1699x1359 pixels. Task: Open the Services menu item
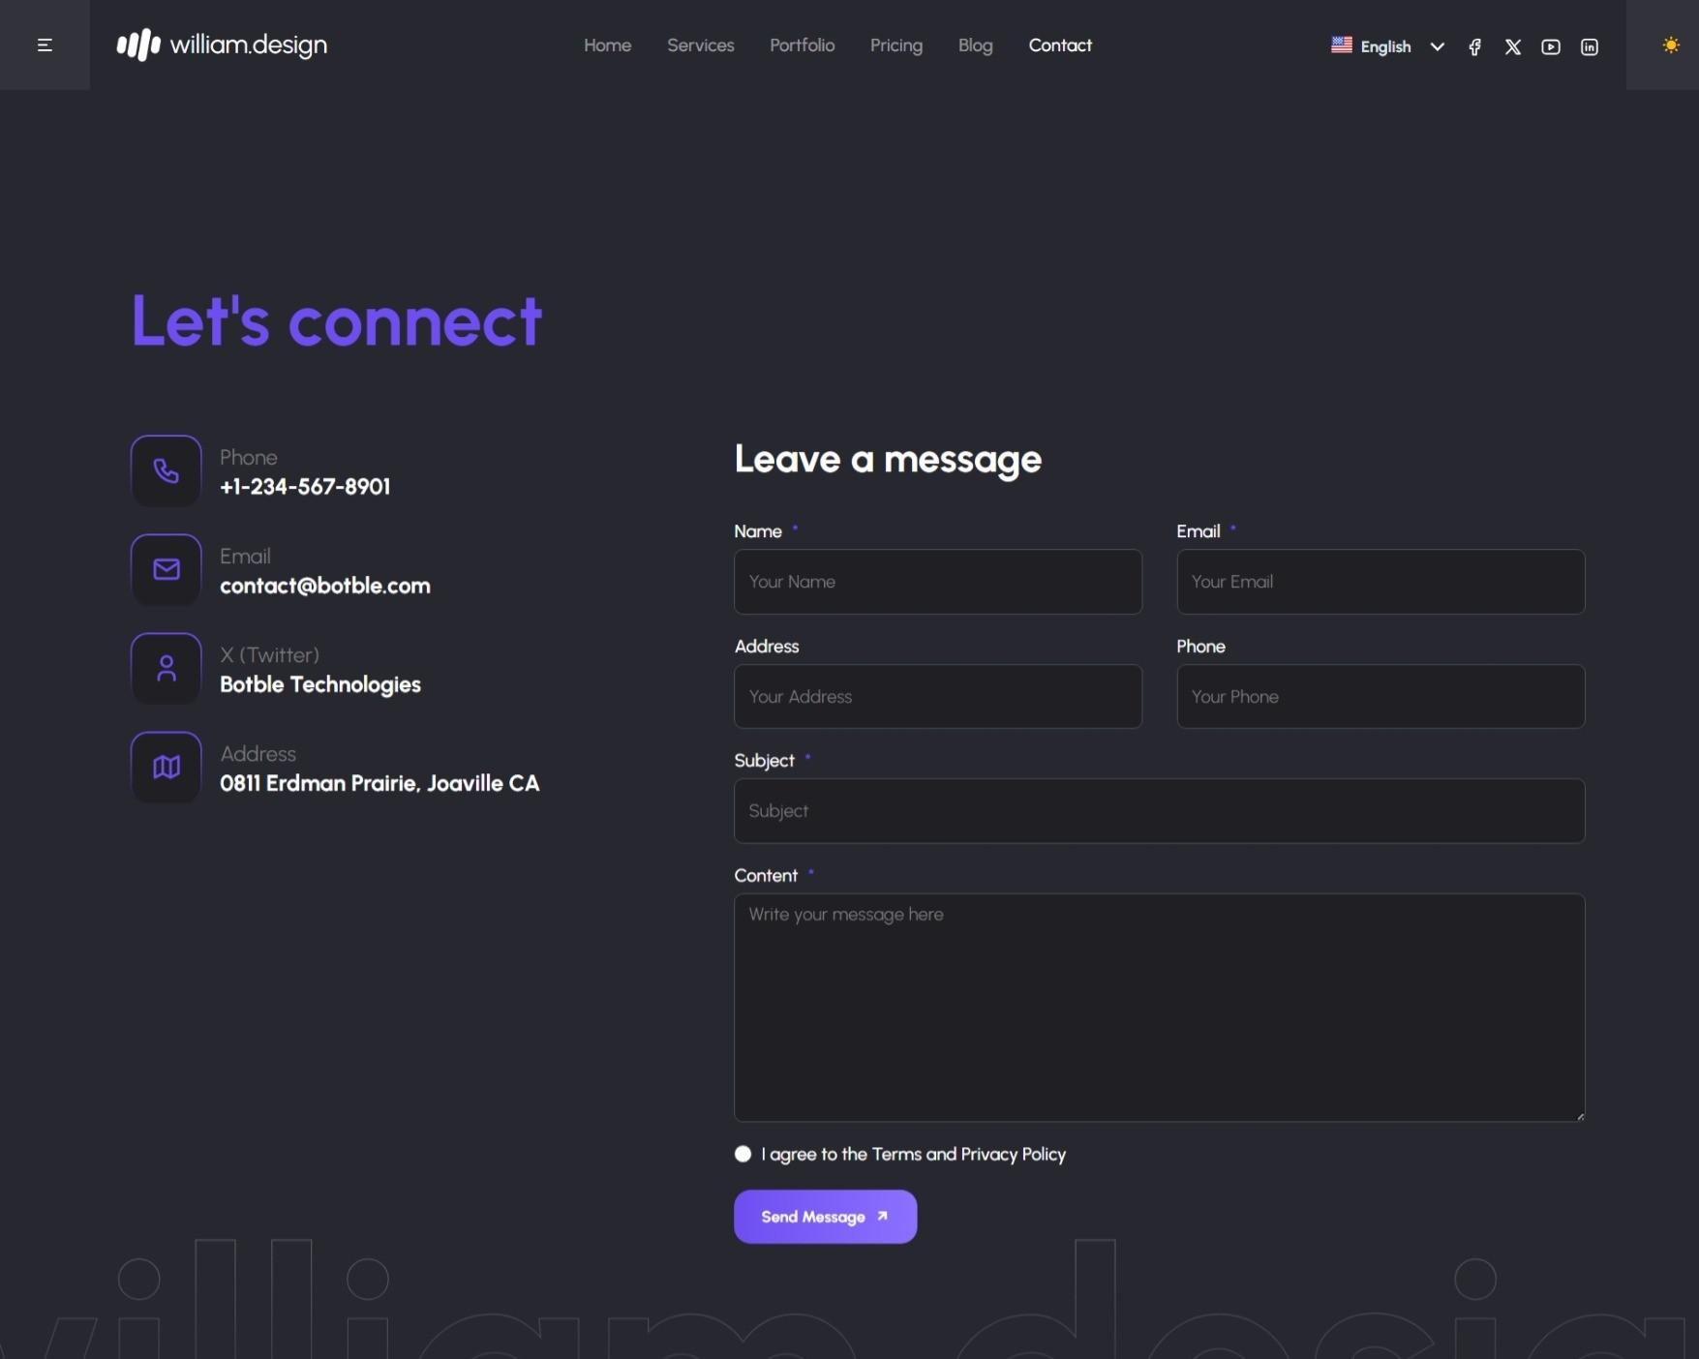tap(701, 45)
